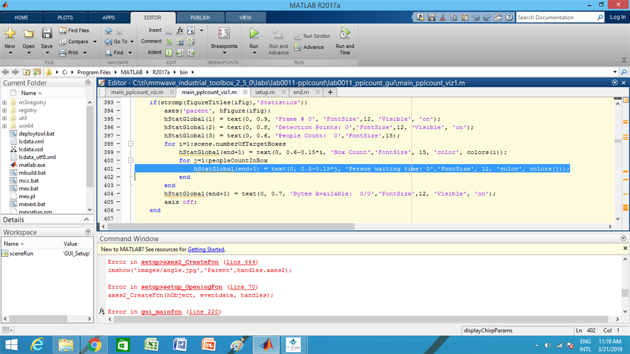Create a new file with New icon
Image resolution: width=630 pixels, height=354 pixels.
click(x=10, y=34)
